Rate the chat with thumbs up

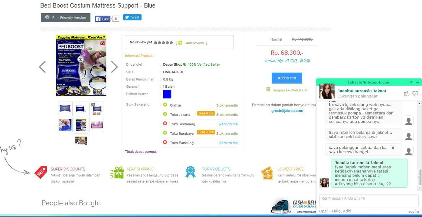(407, 94)
